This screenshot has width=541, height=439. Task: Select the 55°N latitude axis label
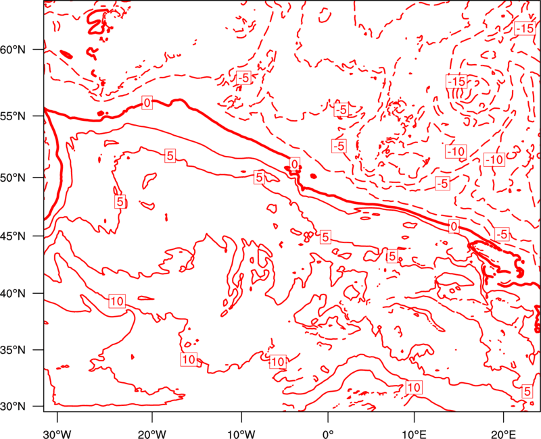(x=13, y=116)
